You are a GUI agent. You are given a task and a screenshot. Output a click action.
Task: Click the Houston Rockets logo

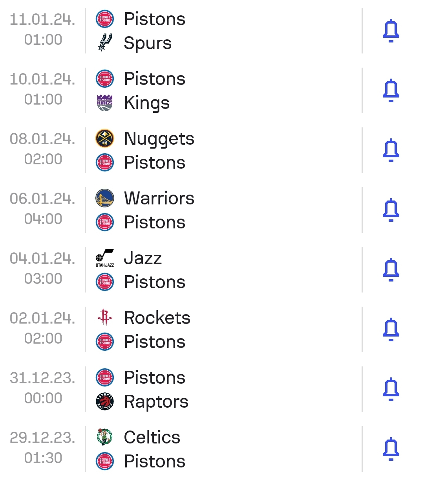tap(105, 318)
